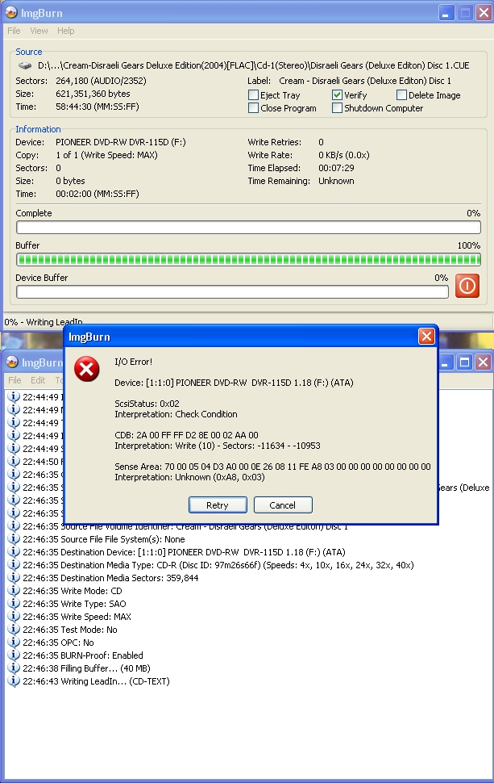The image size is (494, 783).
Task: Click the 'Destination Media Sectors: 359,844' log entry
Action: (x=110, y=578)
